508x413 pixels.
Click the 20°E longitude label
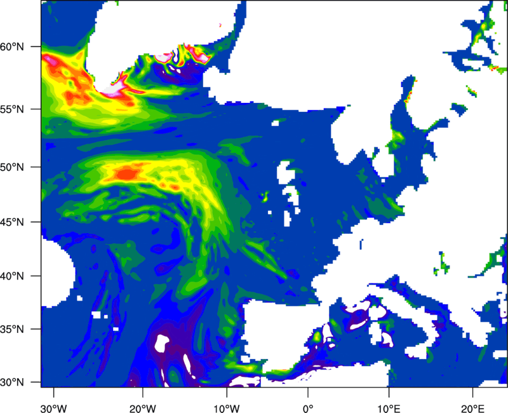point(472,409)
